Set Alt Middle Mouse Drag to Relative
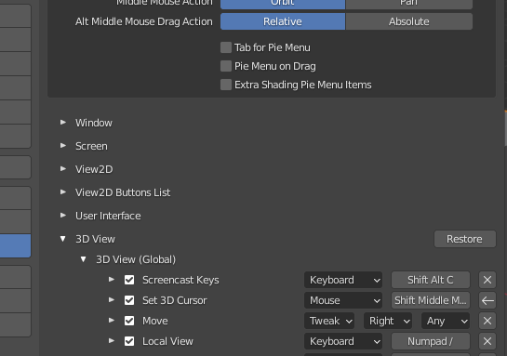 pos(283,21)
